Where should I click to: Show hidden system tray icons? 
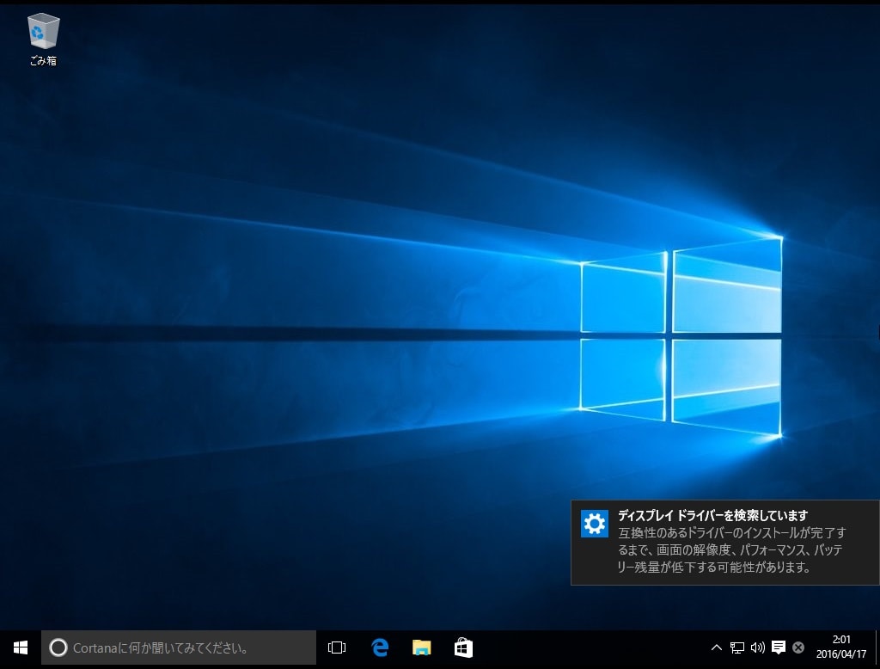(x=717, y=648)
